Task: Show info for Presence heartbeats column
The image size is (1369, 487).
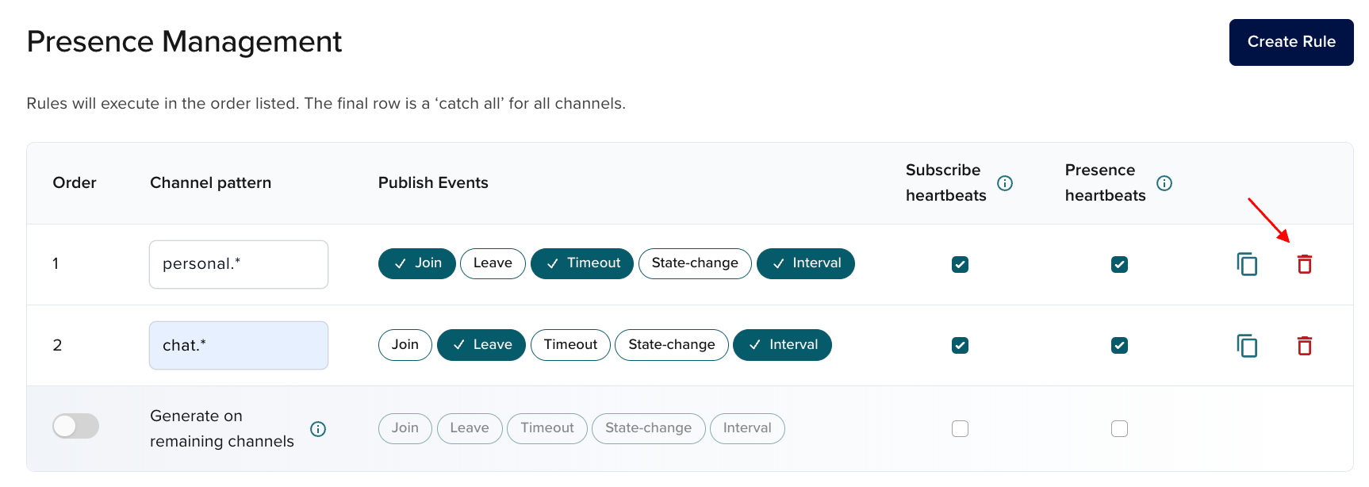Action: point(1164,183)
